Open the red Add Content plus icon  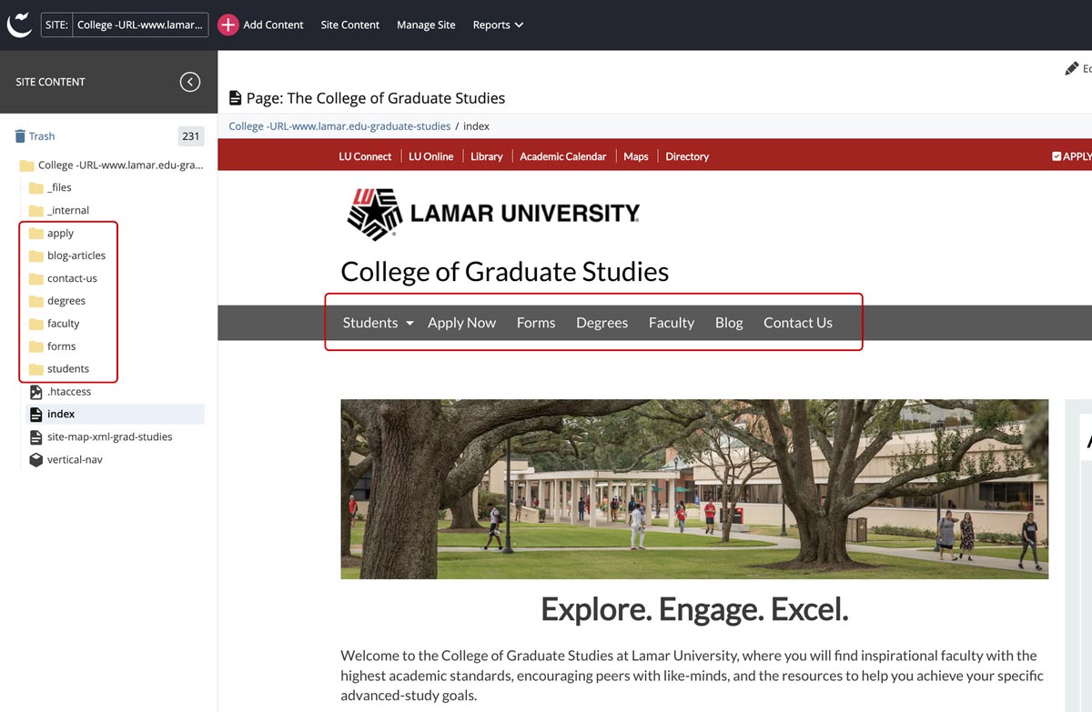point(227,25)
